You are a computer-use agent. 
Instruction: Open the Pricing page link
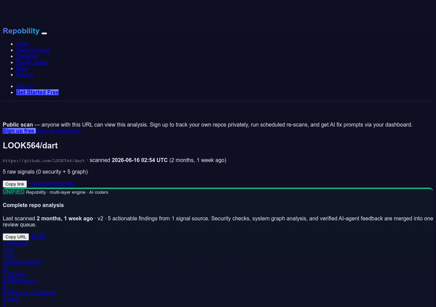(25, 74)
